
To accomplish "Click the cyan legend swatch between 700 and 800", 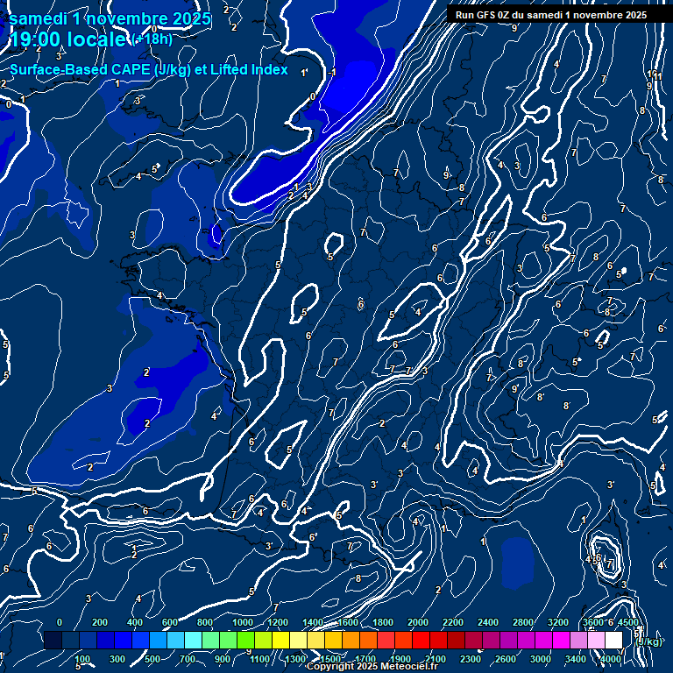I will coord(193,640).
